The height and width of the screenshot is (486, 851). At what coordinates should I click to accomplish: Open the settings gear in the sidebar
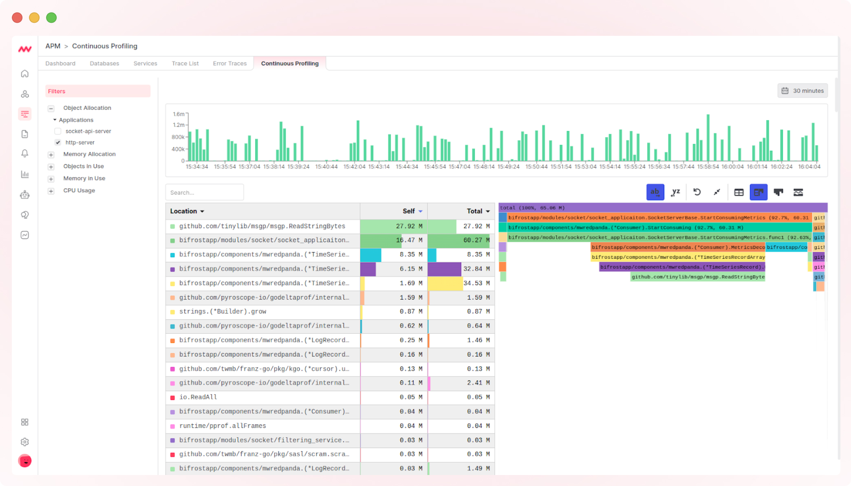point(25,442)
